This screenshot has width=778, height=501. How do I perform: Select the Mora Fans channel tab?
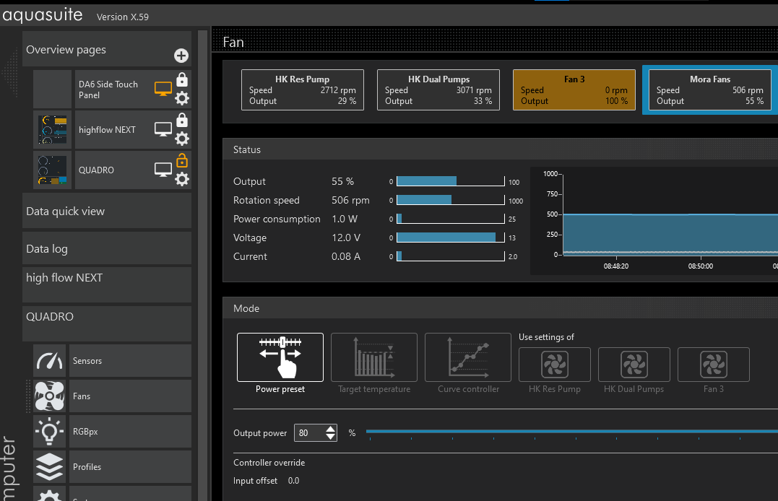[x=709, y=90]
